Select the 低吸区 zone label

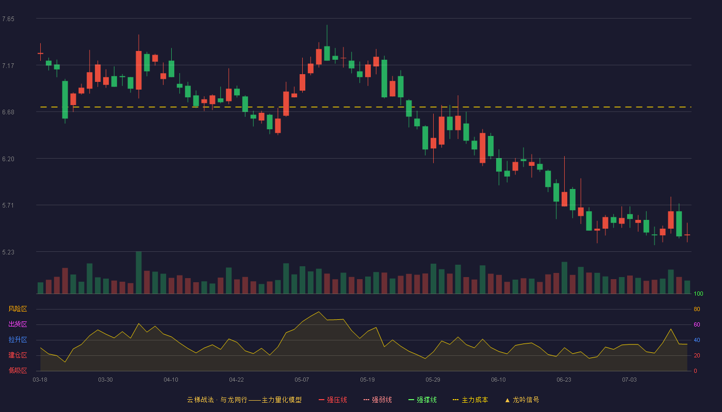pos(18,370)
